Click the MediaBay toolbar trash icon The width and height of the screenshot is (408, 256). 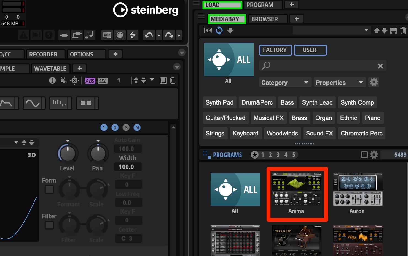click(403, 30)
